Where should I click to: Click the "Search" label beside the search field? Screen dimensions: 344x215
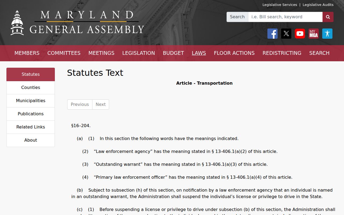pyautogui.click(x=237, y=17)
